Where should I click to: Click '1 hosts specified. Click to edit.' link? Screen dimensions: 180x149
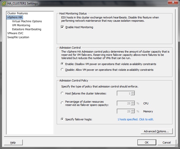[135, 119]
